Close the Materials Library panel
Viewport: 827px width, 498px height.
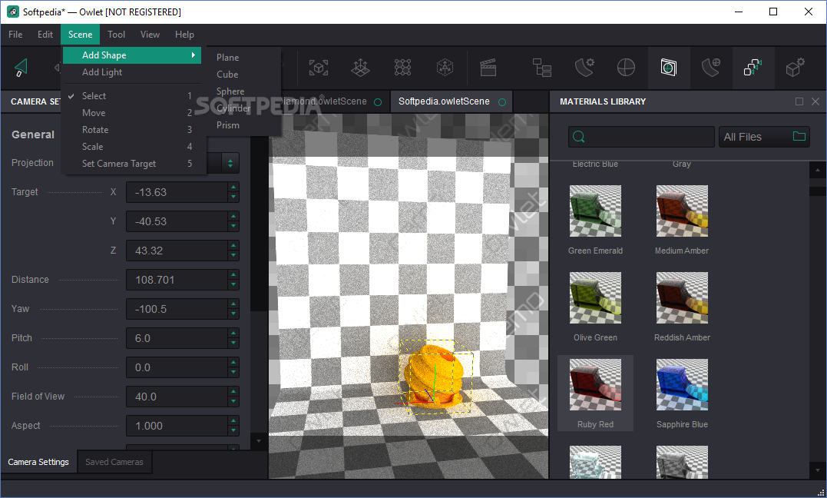click(815, 101)
